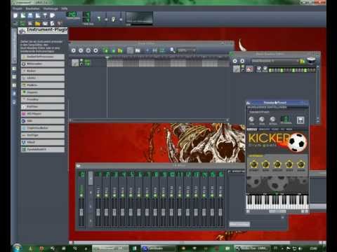The height and width of the screenshot is (252, 337).
Task: Select BitInvader in the instrument plugin list
Action: click(x=43, y=64)
